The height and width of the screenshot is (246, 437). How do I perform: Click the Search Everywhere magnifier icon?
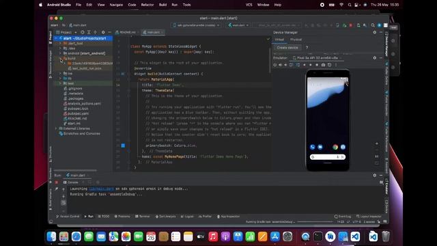(x=373, y=25)
